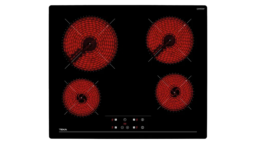Image resolution: width=256 pixels, height=144 pixels.
Task: Click the rear-right zone power level 9 display
Action: [137, 120]
